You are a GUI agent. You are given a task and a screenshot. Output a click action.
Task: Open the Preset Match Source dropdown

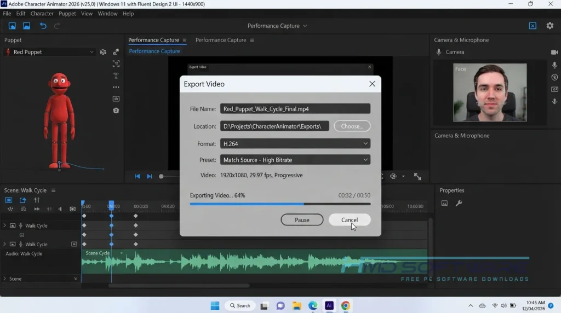coord(295,160)
